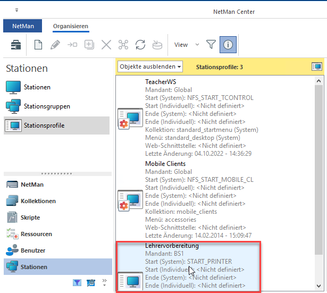Open the View dropdown in toolbar

coord(186,45)
